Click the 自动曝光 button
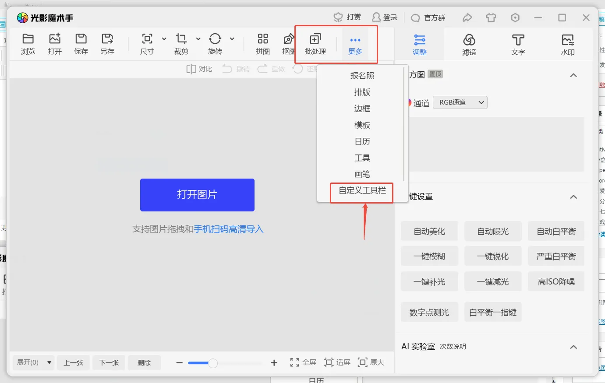This screenshot has width=605, height=383. [x=493, y=231]
